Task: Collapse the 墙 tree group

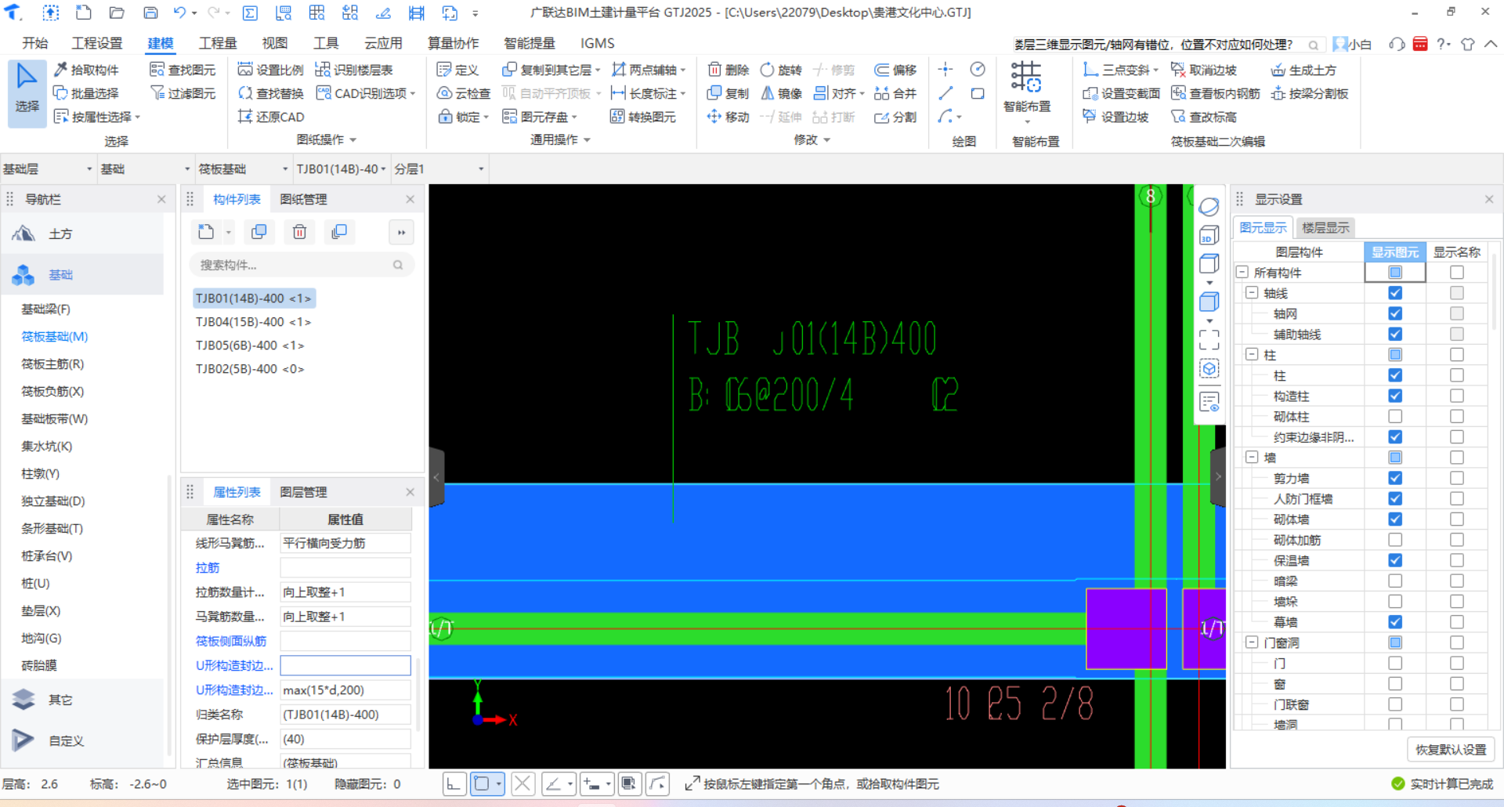Action: (1251, 458)
